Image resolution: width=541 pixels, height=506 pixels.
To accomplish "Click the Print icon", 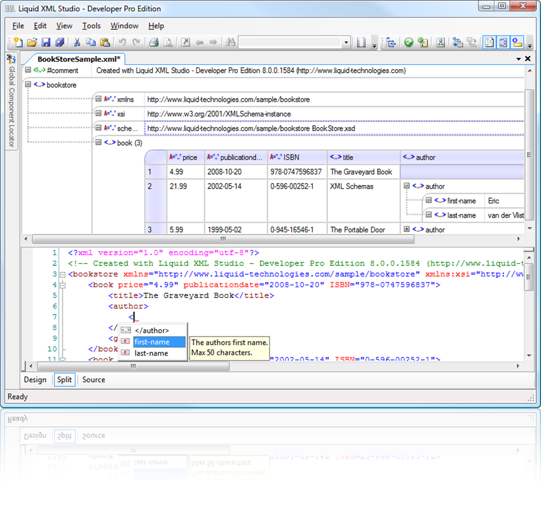I will (154, 42).
